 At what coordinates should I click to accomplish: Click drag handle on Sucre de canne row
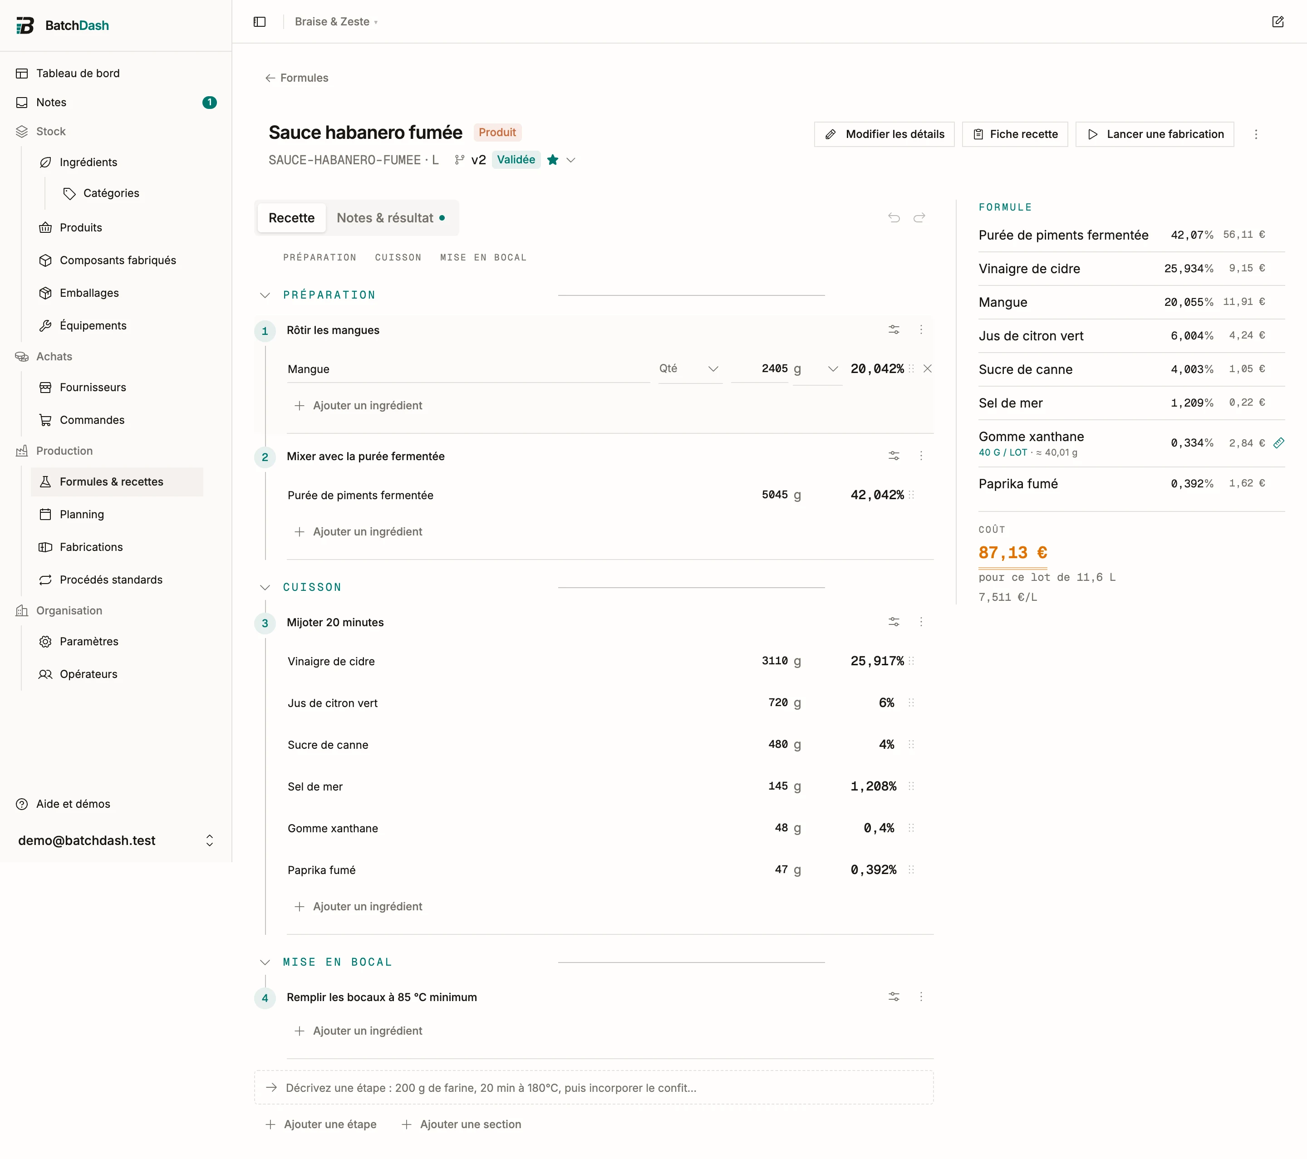tap(911, 744)
